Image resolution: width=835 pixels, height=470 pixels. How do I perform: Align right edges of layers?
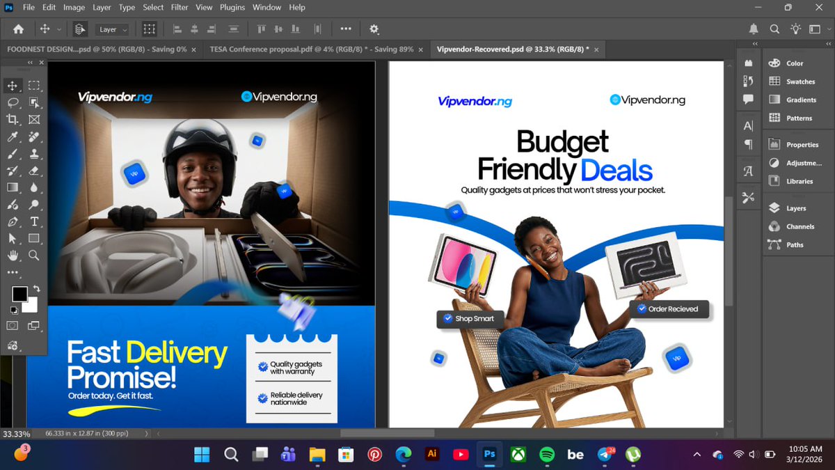pos(212,29)
